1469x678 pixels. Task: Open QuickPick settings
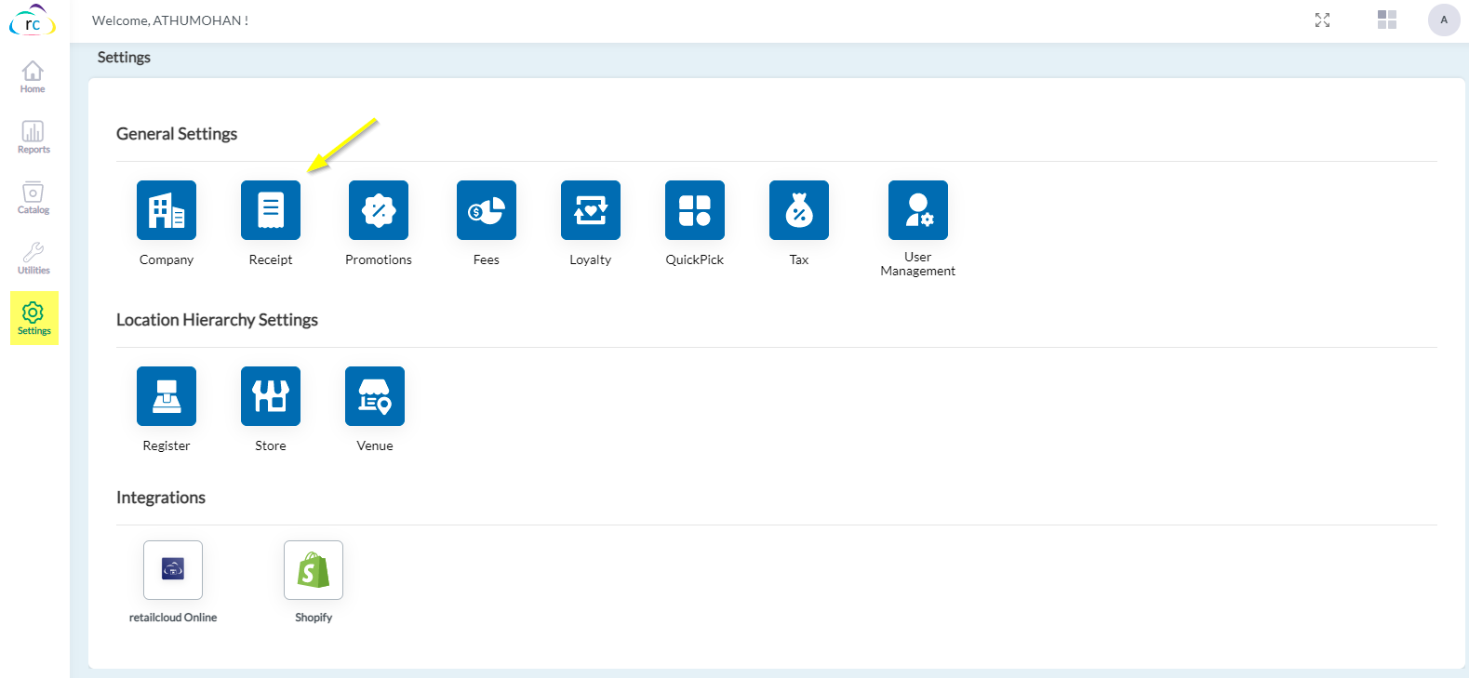click(695, 210)
